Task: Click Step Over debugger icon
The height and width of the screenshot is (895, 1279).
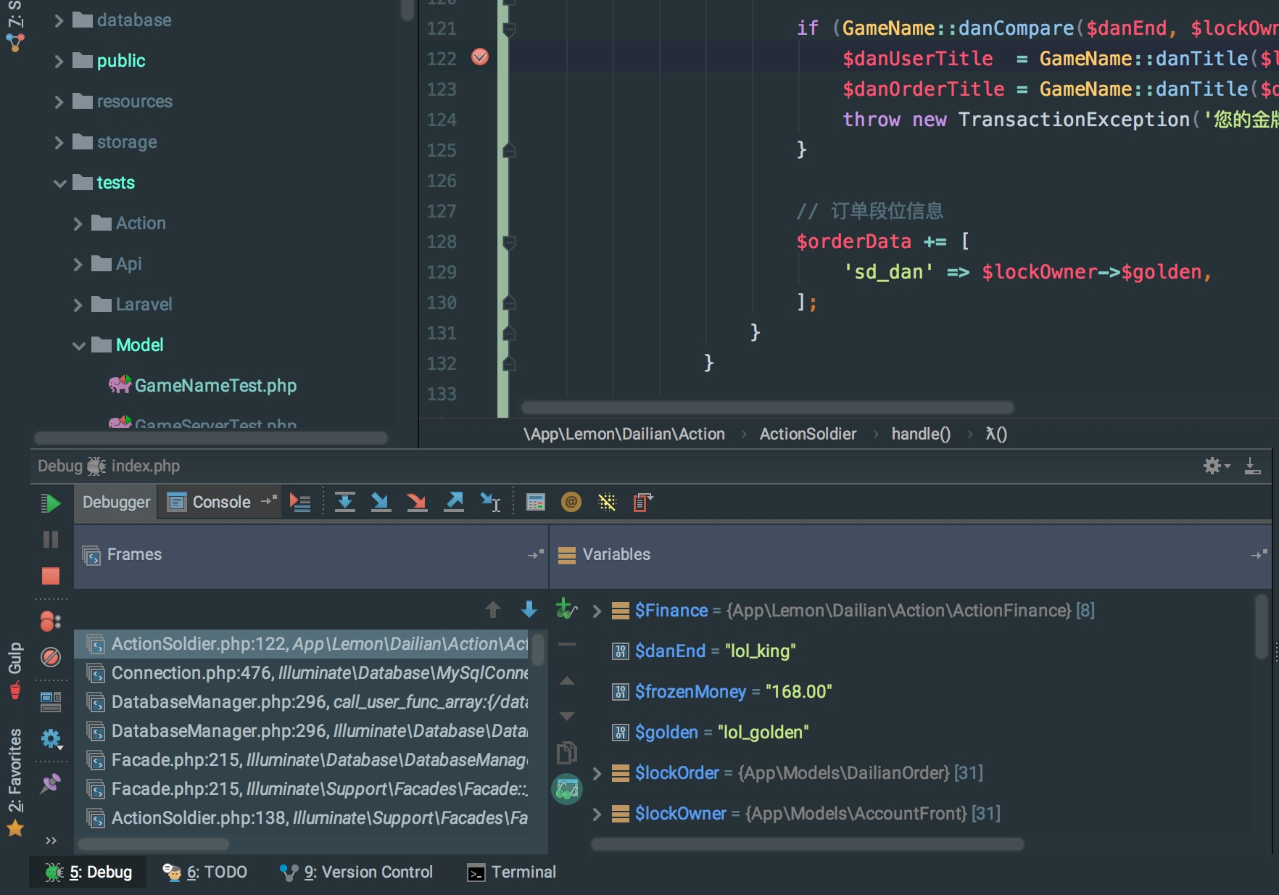Action: [x=344, y=502]
